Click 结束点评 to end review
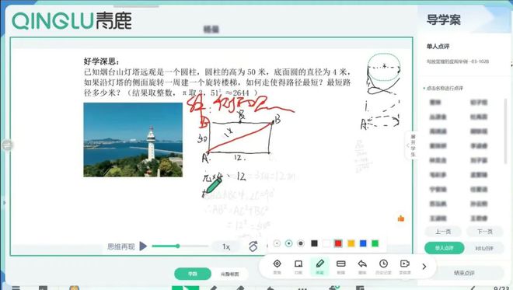Screen dimensions: 513x290 (x=464, y=273)
